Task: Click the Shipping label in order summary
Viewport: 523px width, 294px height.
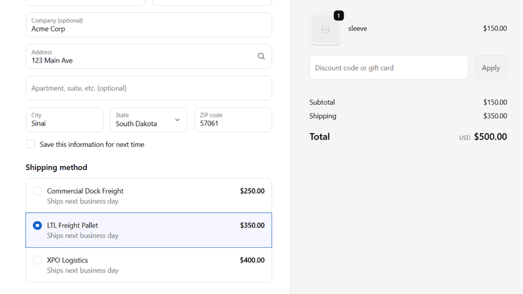Action: tap(323, 116)
